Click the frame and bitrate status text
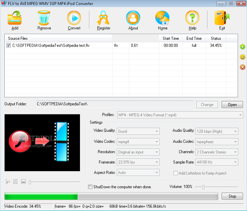This screenshot has height=211, width=247. point(110,206)
